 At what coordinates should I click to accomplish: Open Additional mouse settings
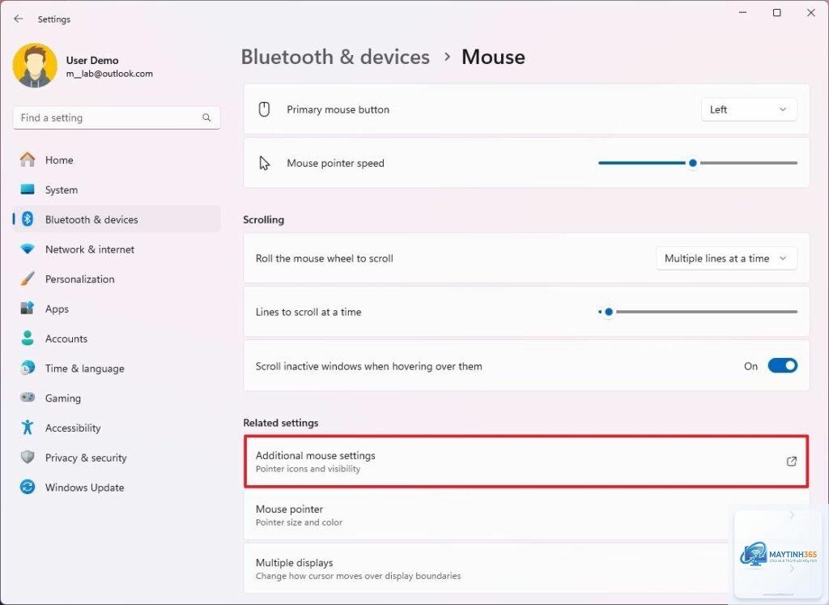[526, 461]
